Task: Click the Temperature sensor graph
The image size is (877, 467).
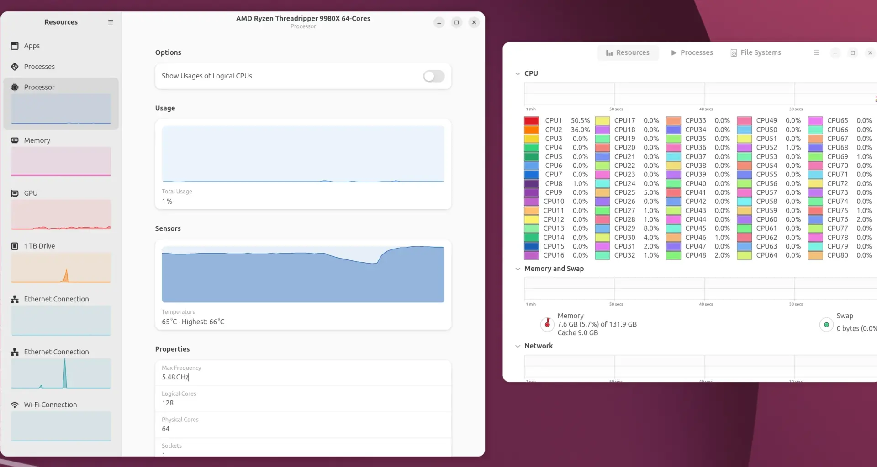Action: 303,274
